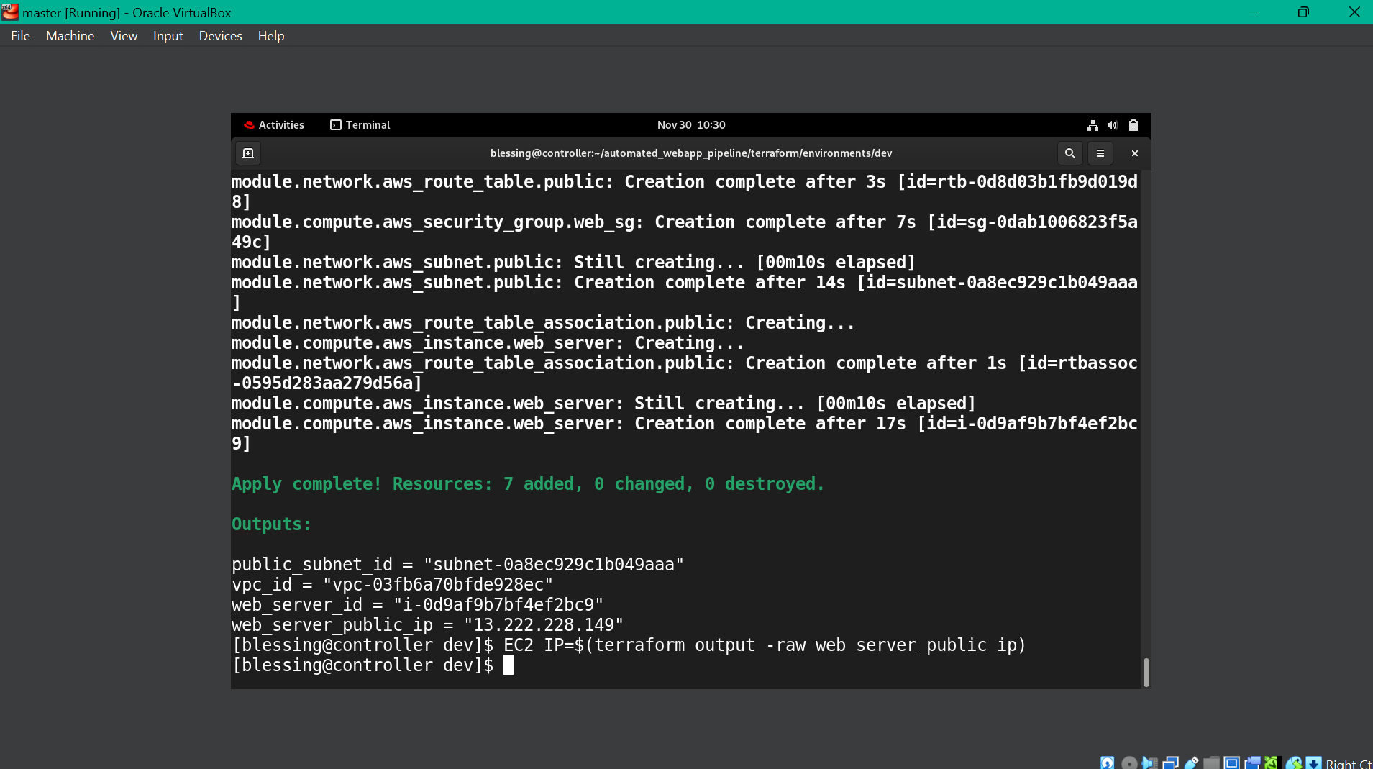Open the Terminal hamburger menu

pos(1100,153)
